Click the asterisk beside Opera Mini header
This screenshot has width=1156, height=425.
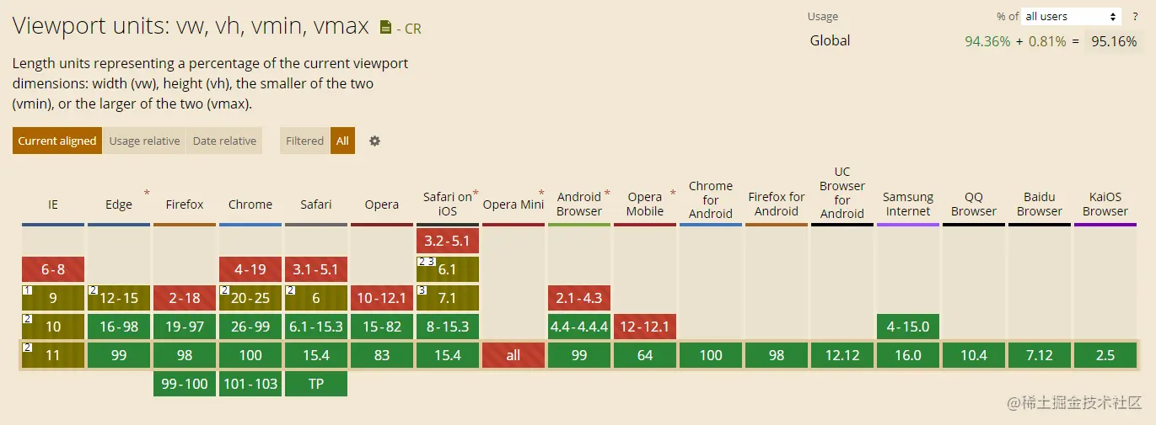tap(541, 194)
